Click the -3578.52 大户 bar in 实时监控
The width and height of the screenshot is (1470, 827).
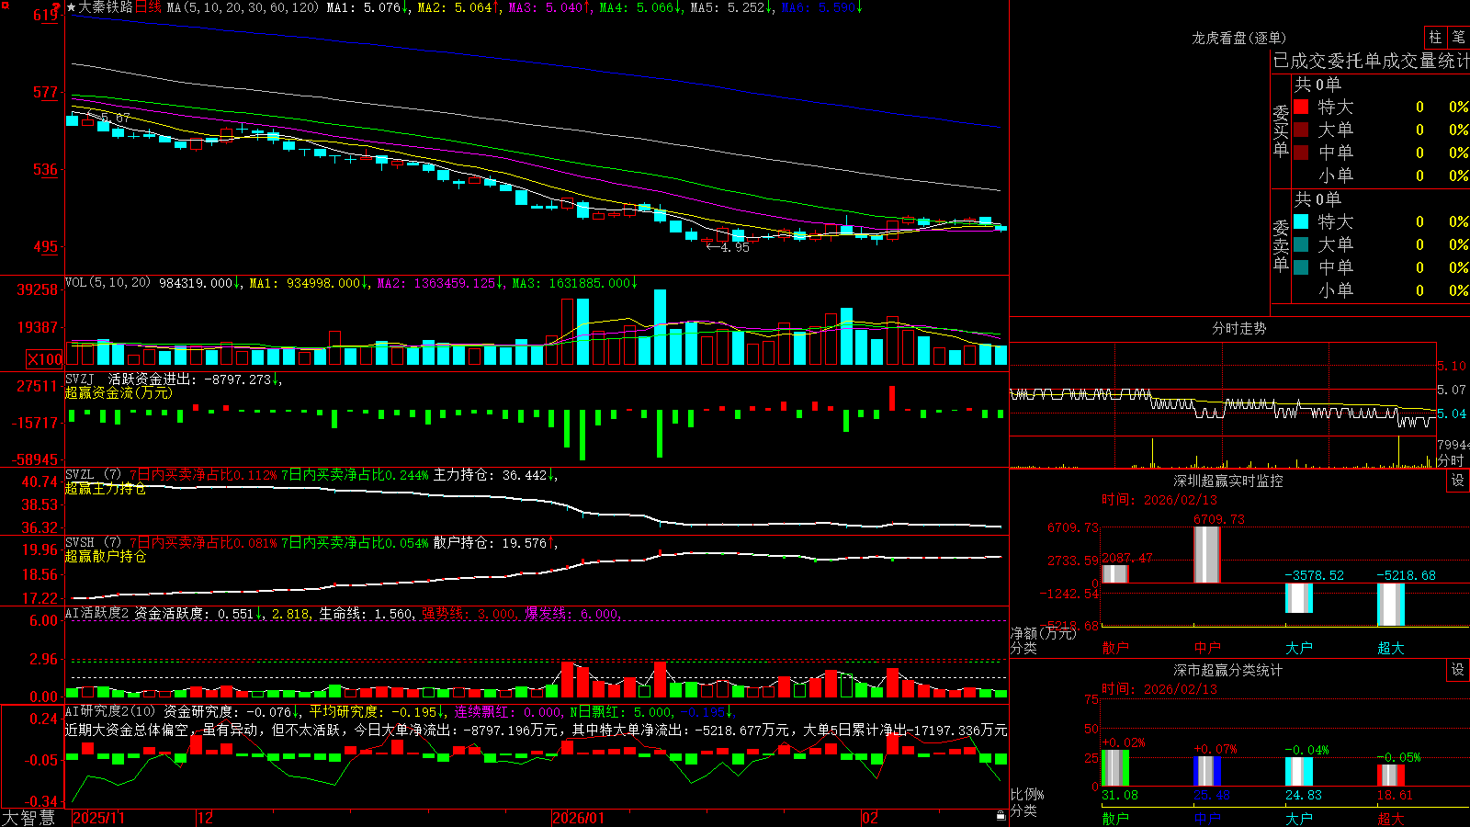[x=1299, y=598]
